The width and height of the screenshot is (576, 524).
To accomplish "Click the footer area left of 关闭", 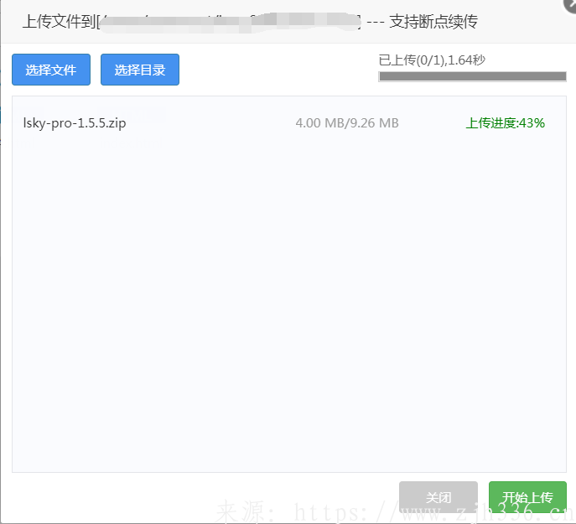I will pos(210,497).
